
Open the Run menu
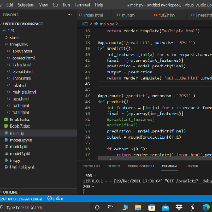pos(66,5)
